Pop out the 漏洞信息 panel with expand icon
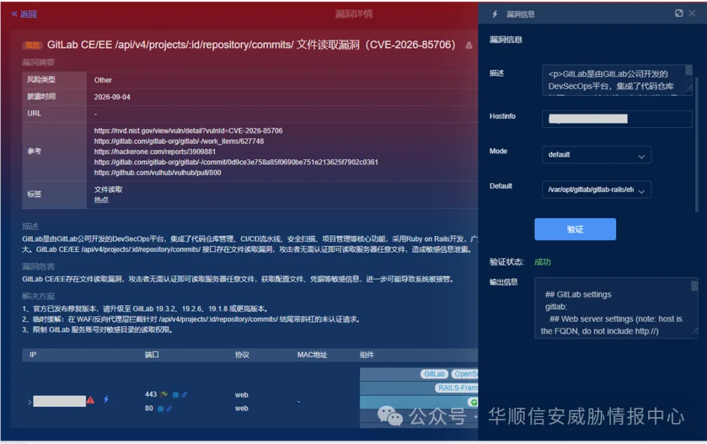 point(679,13)
